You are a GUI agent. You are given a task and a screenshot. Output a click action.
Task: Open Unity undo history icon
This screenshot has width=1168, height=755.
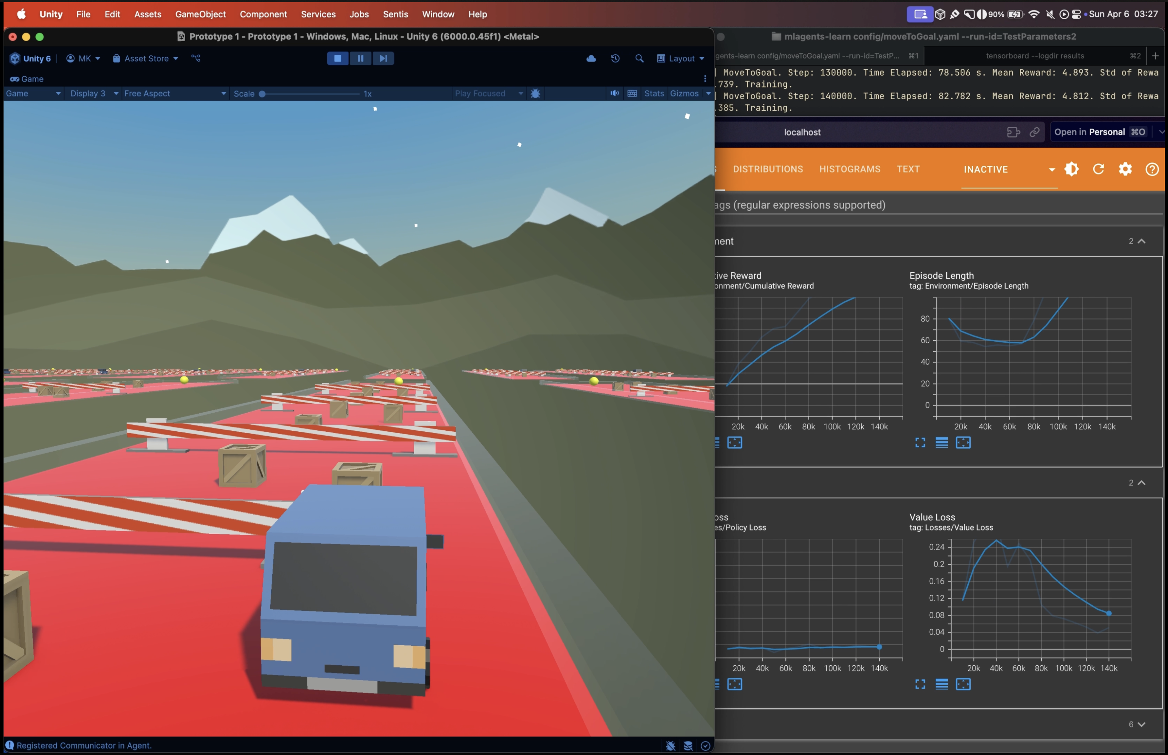(x=616, y=58)
